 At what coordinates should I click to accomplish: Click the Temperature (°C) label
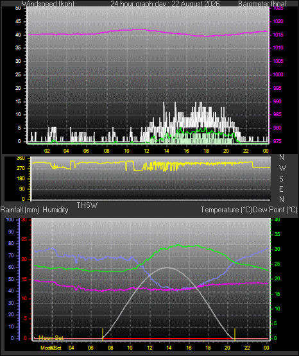coord(226,210)
